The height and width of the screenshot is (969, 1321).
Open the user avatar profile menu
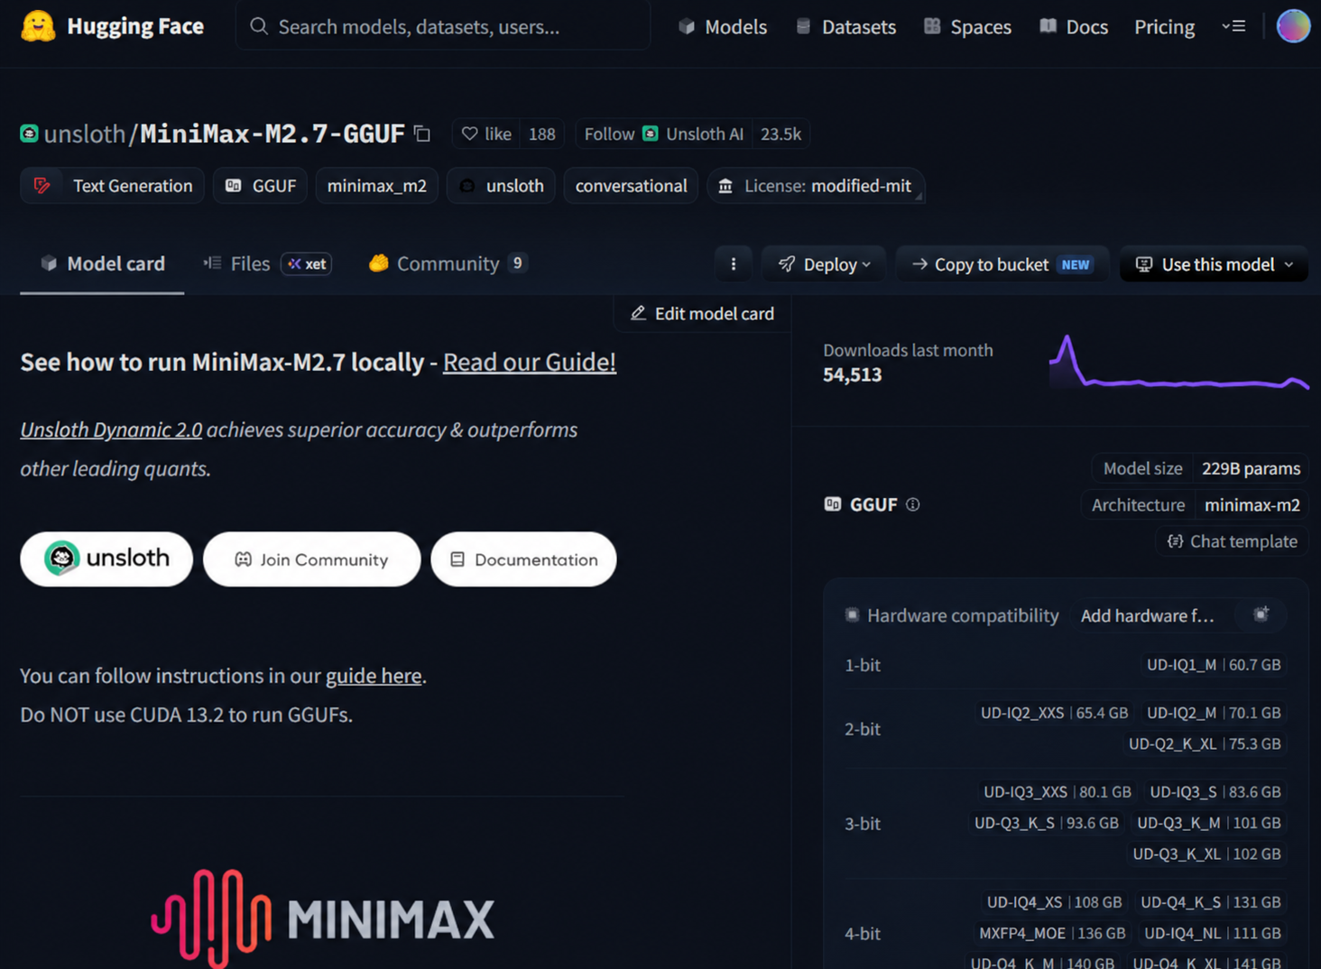point(1293,26)
